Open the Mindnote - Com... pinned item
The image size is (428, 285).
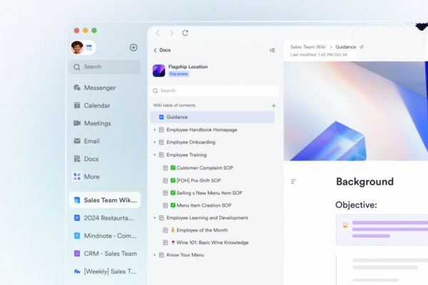click(x=105, y=236)
